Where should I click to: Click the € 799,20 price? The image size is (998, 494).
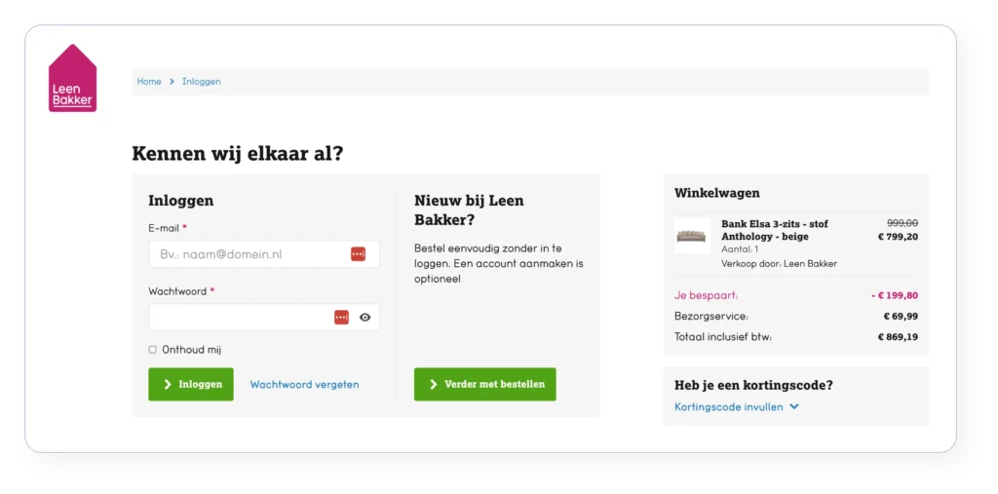pyautogui.click(x=898, y=237)
